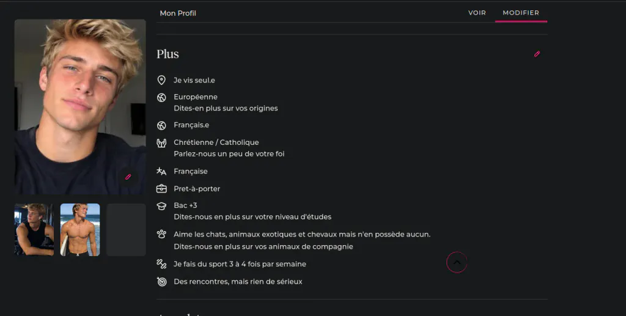Click the dumbbell icon beside sport frequency
Image resolution: width=626 pixels, height=316 pixels.
pos(161,263)
